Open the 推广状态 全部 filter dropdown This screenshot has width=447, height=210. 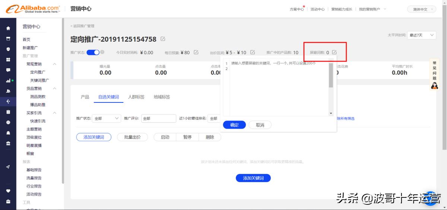point(106,118)
